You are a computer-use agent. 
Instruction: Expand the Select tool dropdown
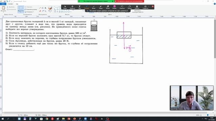pyautogui.click(x=21, y=12)
